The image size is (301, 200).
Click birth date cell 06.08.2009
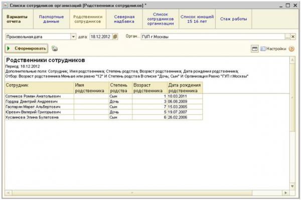[185, 101]
